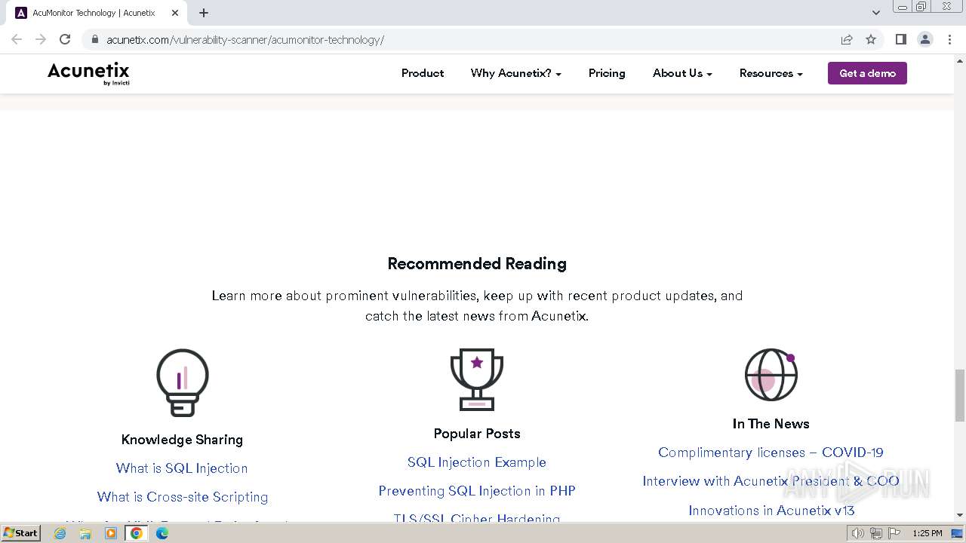The width and height of the screenshot is (966, 543).
Task: Click the page vertical scrollbar thumb
Action: tap(960, 395)
